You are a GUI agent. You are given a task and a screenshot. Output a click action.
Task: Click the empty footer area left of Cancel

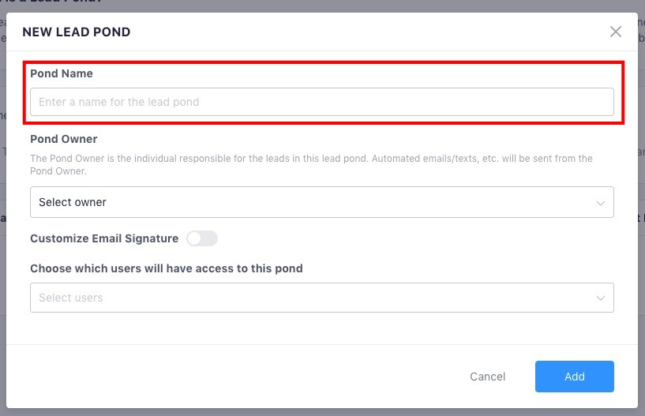(x=237, y=377)
